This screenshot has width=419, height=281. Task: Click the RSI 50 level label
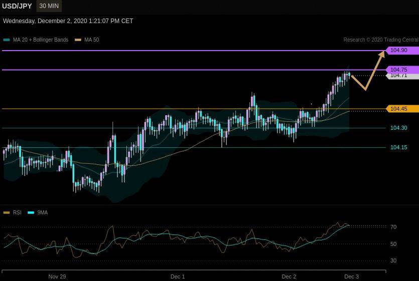pos(393,244)
